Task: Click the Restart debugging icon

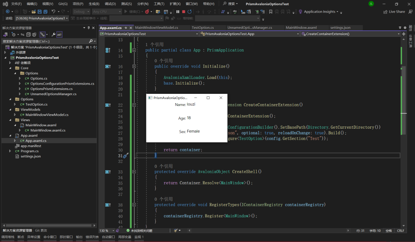Action: 190,12
